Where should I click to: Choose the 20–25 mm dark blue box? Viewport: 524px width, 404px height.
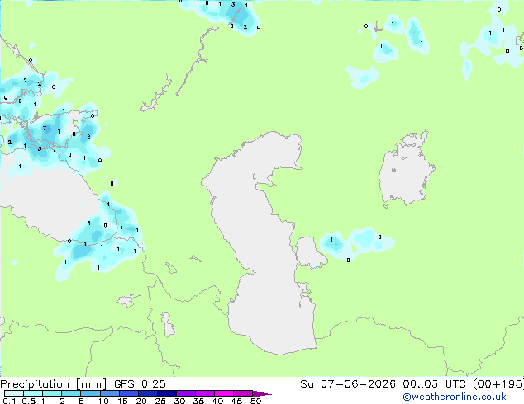tap(148, 393)
